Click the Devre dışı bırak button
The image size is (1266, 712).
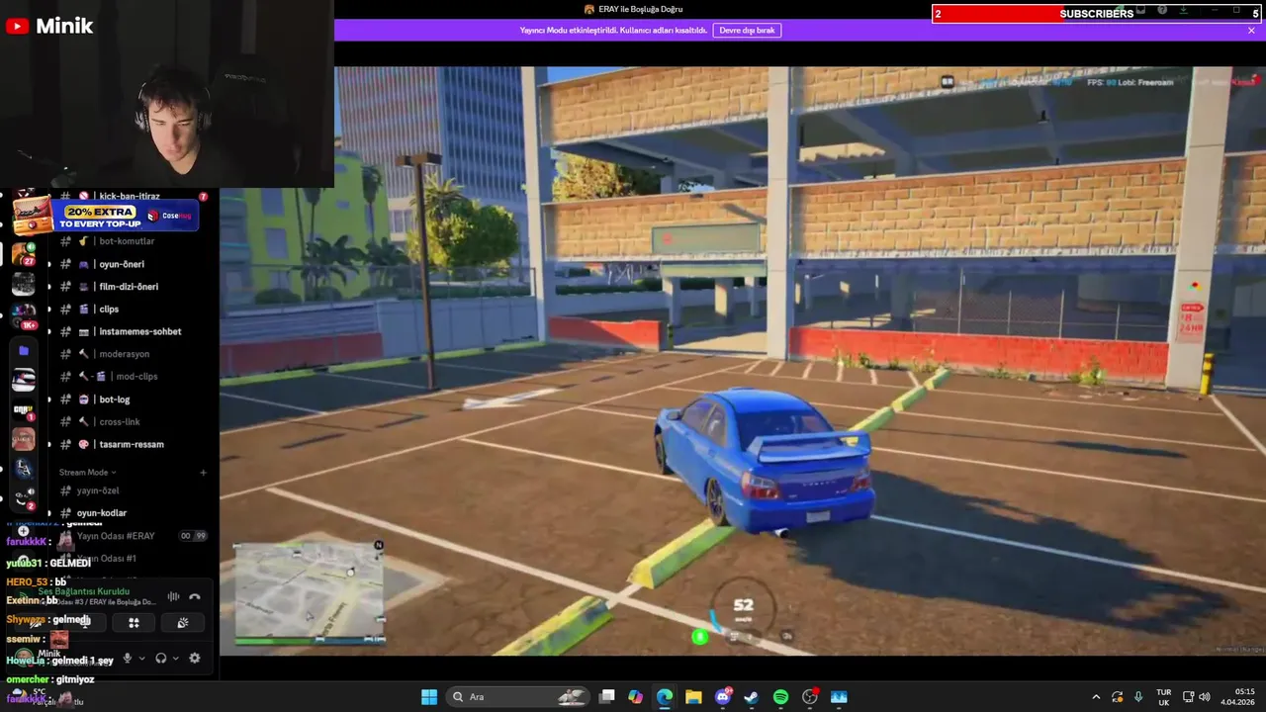point(747,31)
